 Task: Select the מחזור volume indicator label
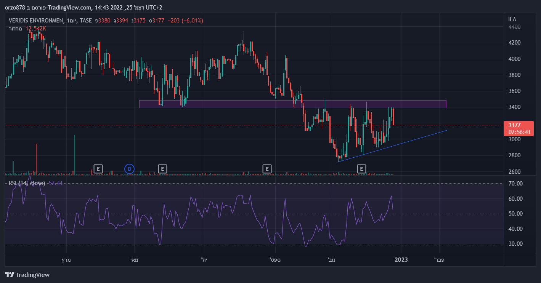click(x=15, y=28)
